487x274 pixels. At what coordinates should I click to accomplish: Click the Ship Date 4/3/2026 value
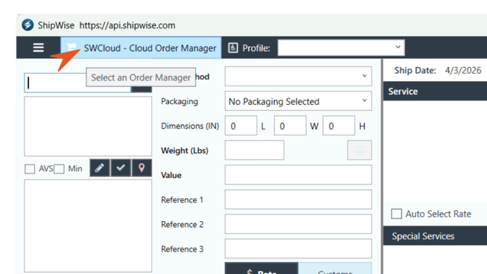click(463, 71)
